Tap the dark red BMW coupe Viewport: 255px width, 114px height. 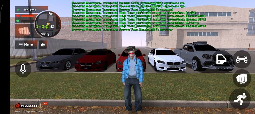tap(95, 60)
